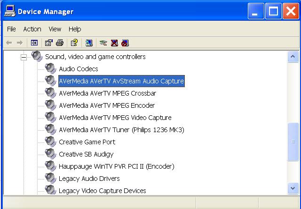Select Sound, video and game controllers category
Image resolution: width=301 pixels, height=209 pixels.
(x=95, y=57)
